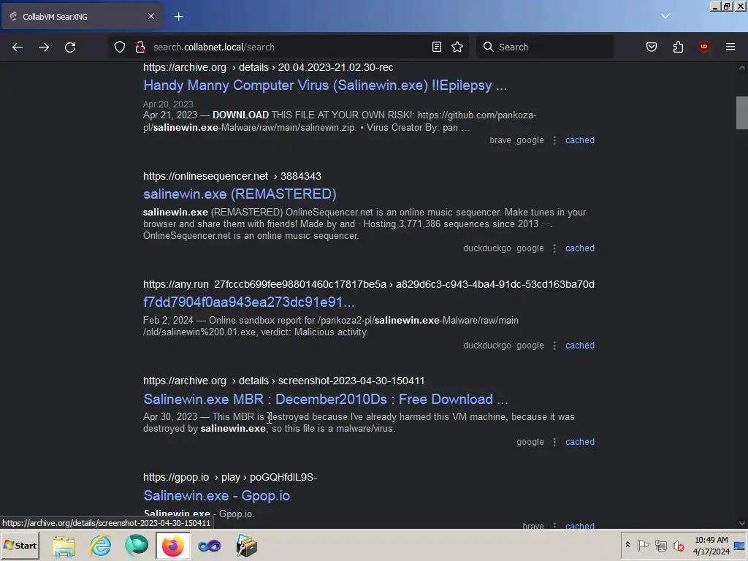748x561 pixels.
Task: Focus the address bar URL field
Action: (289, 47)
